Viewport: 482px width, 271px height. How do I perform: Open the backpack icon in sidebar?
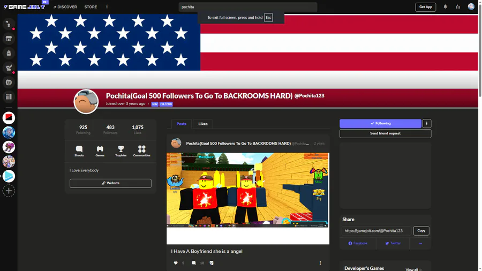click(9, 53)
